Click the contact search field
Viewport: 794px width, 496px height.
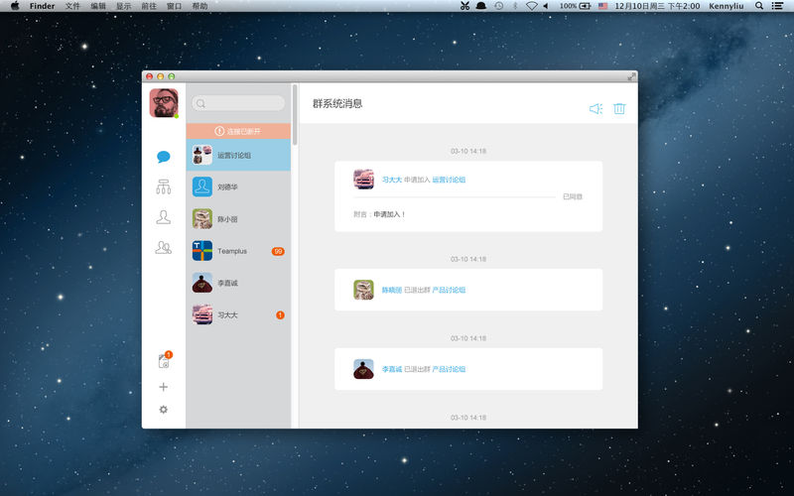pos(238,103)
